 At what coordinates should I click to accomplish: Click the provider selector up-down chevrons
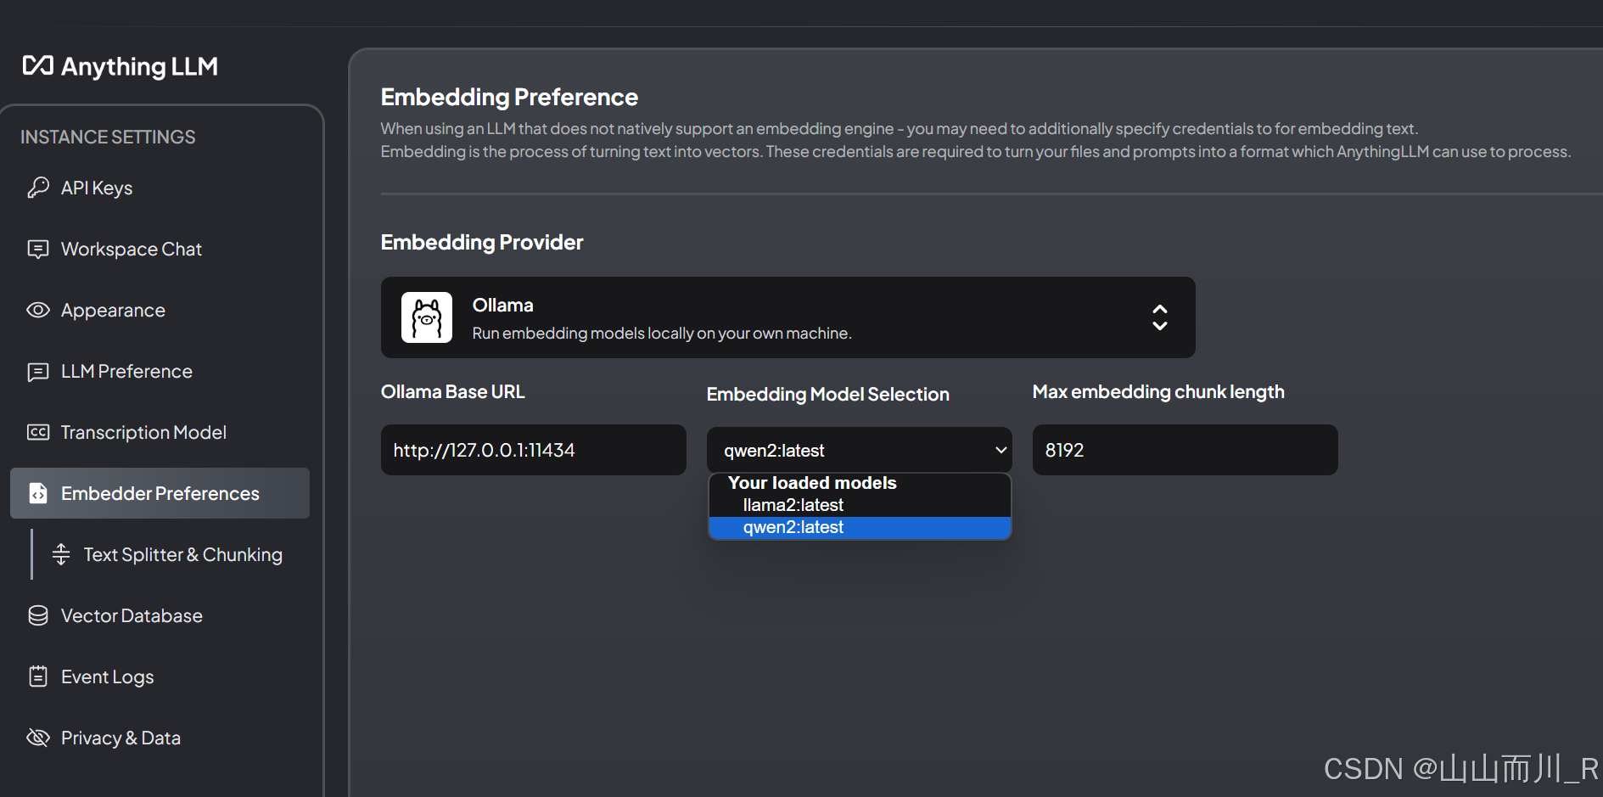pos(1160,317)
